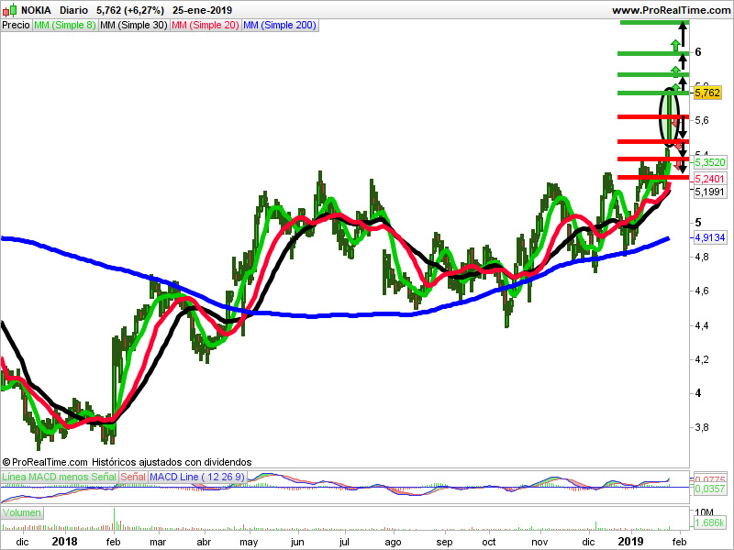Click the NOKIA ticker name

36,10
